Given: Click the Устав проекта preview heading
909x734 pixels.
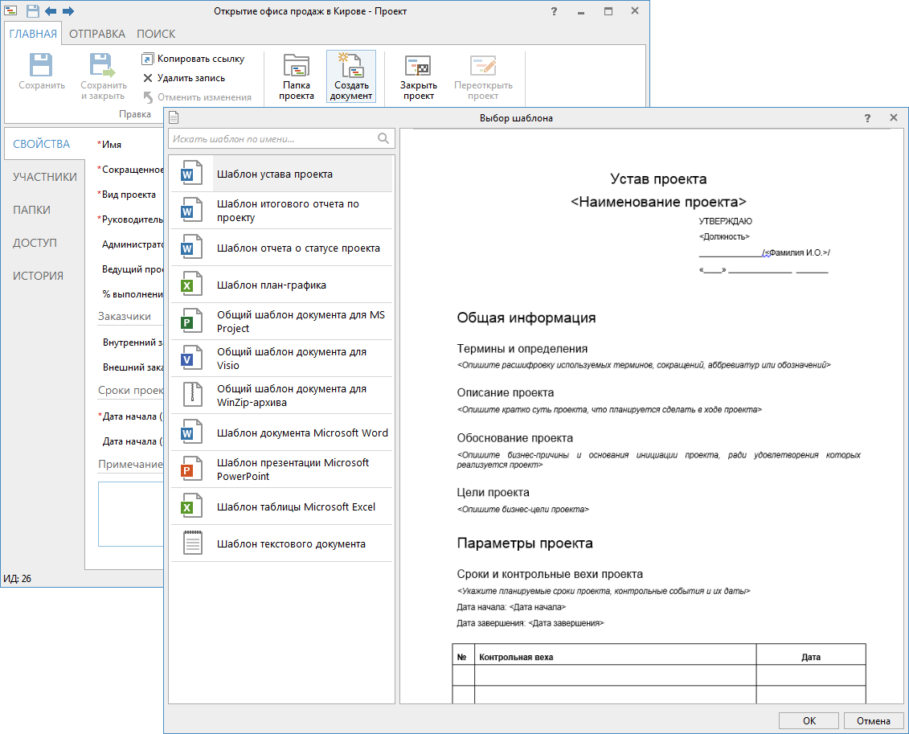Looking at the screenshot, I should click(658, 179).
